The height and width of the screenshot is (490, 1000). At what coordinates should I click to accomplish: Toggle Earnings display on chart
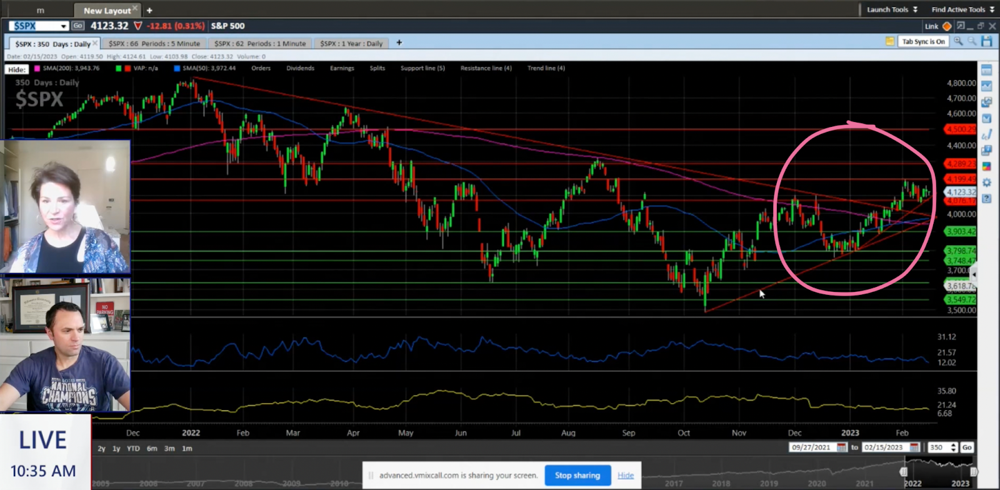[x=342, y=68]
